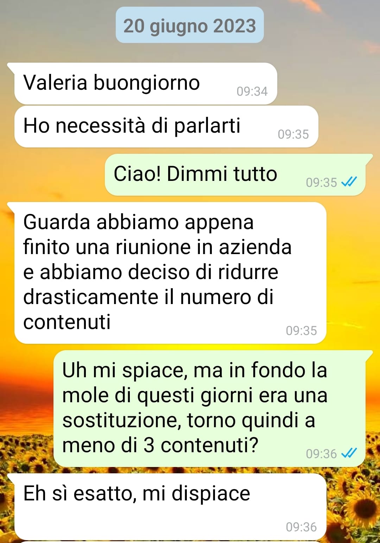This screenshot has height=543, width=380.
Task: Tap the words 'riunione in azienda'
Action: (x=204, y=247)
